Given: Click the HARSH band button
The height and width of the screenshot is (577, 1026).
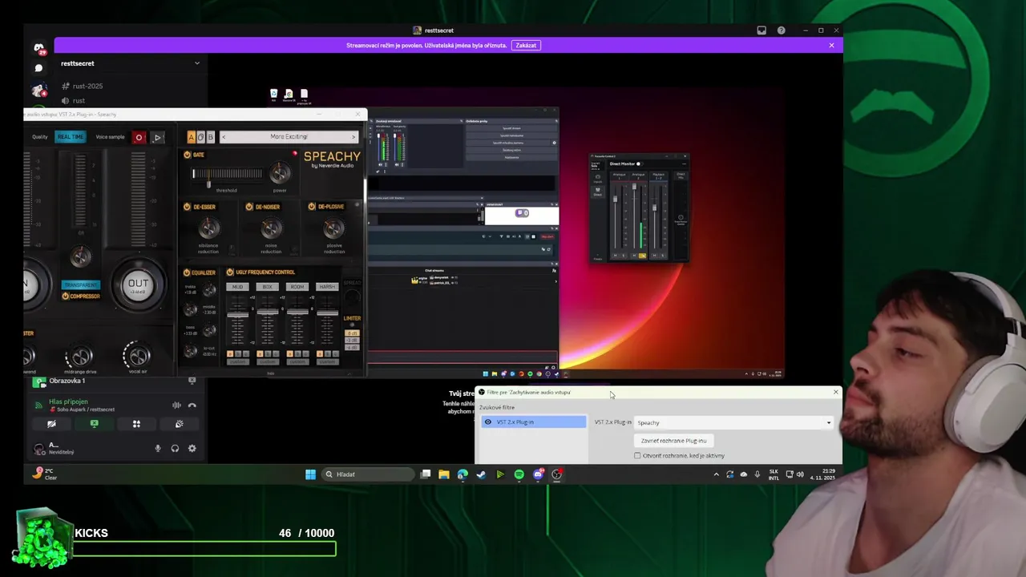Looking at the screenshot, I should (x=327, y=287).
